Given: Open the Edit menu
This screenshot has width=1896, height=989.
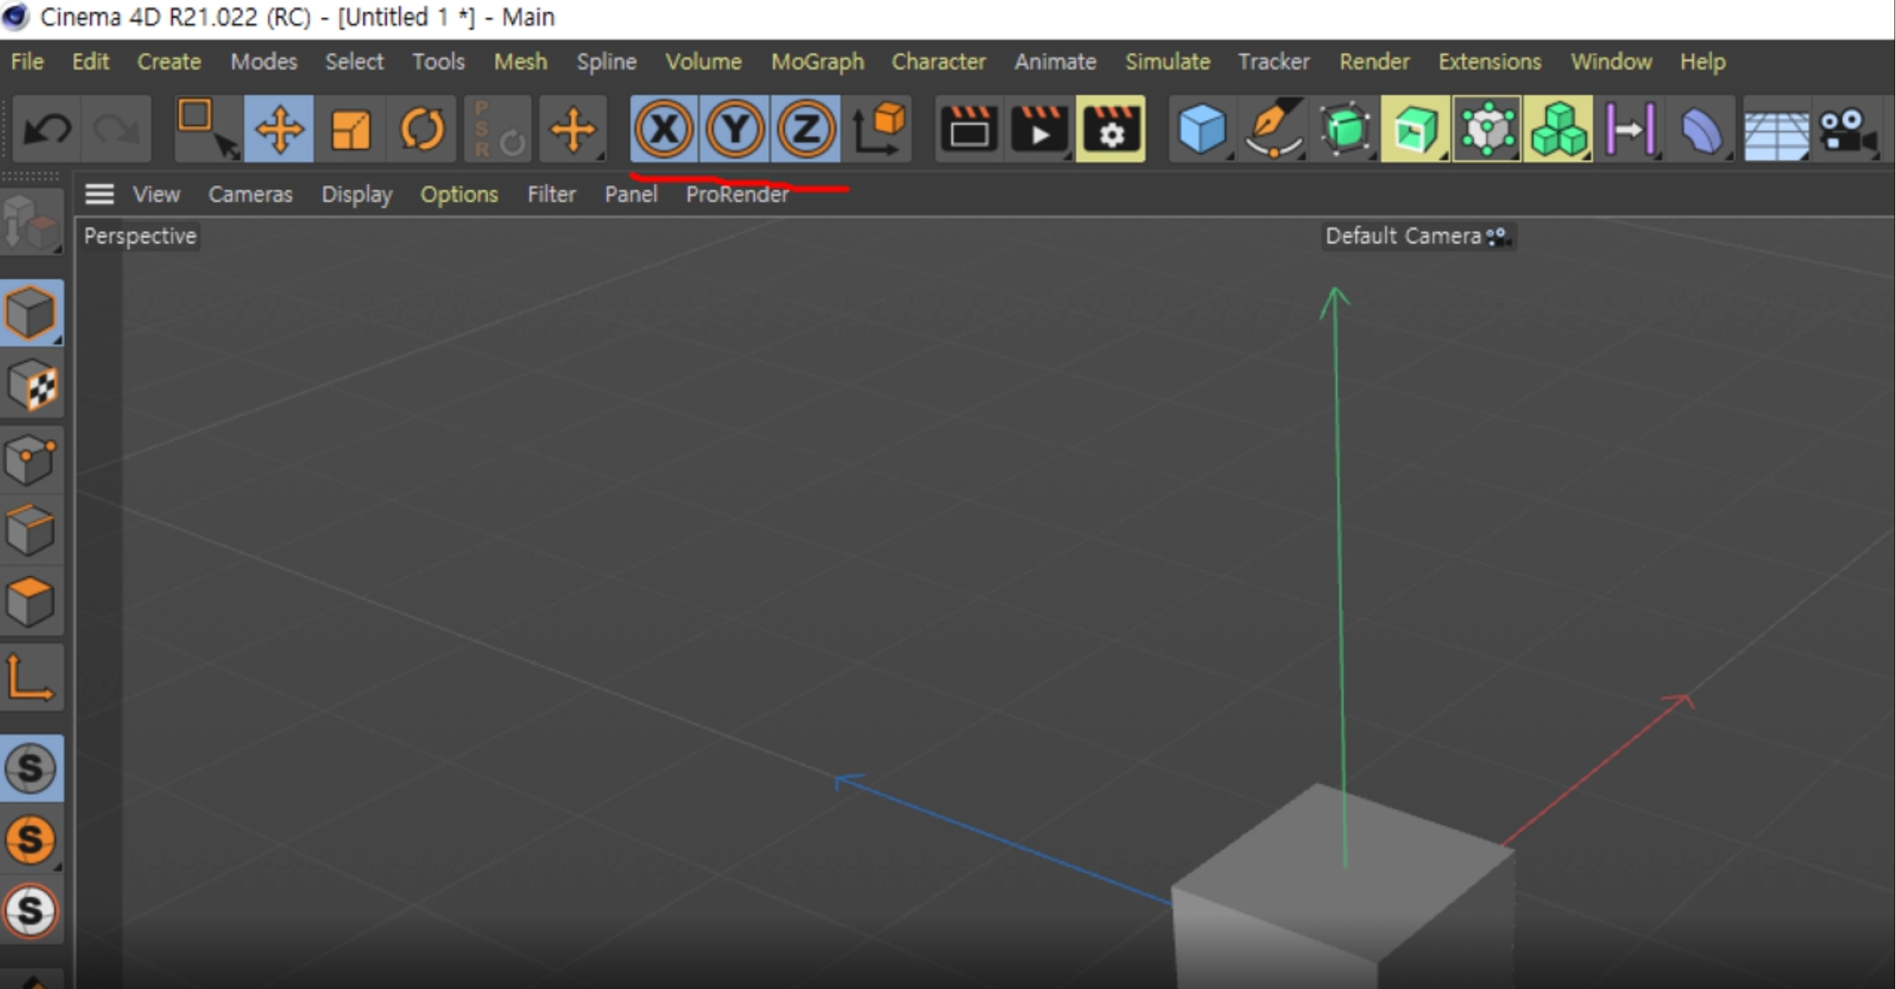Looking at the screenshot, I should (x=91, y=62).
